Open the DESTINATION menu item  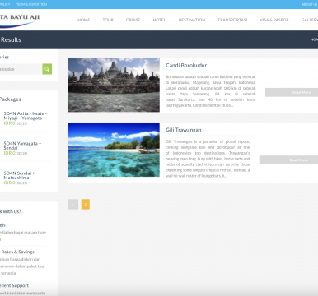(192, 20)
